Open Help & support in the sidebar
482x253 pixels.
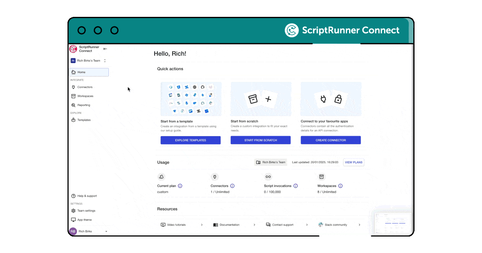(89, 196)
